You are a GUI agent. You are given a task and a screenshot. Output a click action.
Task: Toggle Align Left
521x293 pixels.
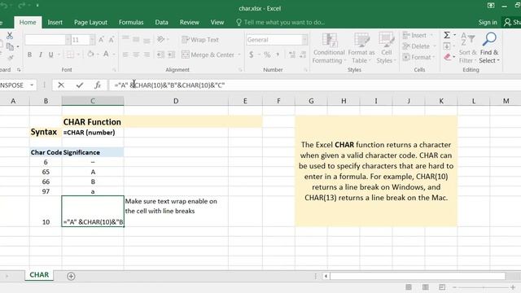tap(125, 55)
